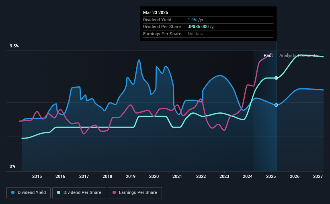Click the 2022 x-axis label
The height and width of the screenshot is (204, 330).
pos(201,176)
